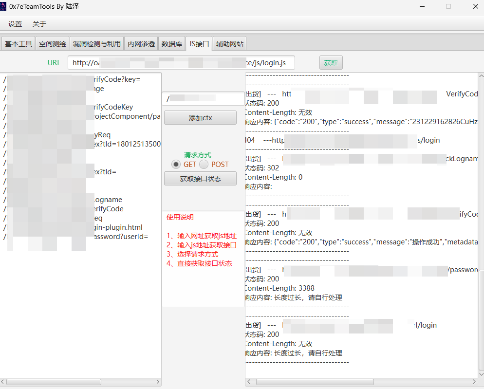Viewport: 484px width, 389px height.
Task: Switch to the 基本工具 tab
Action: coord(19,44)
